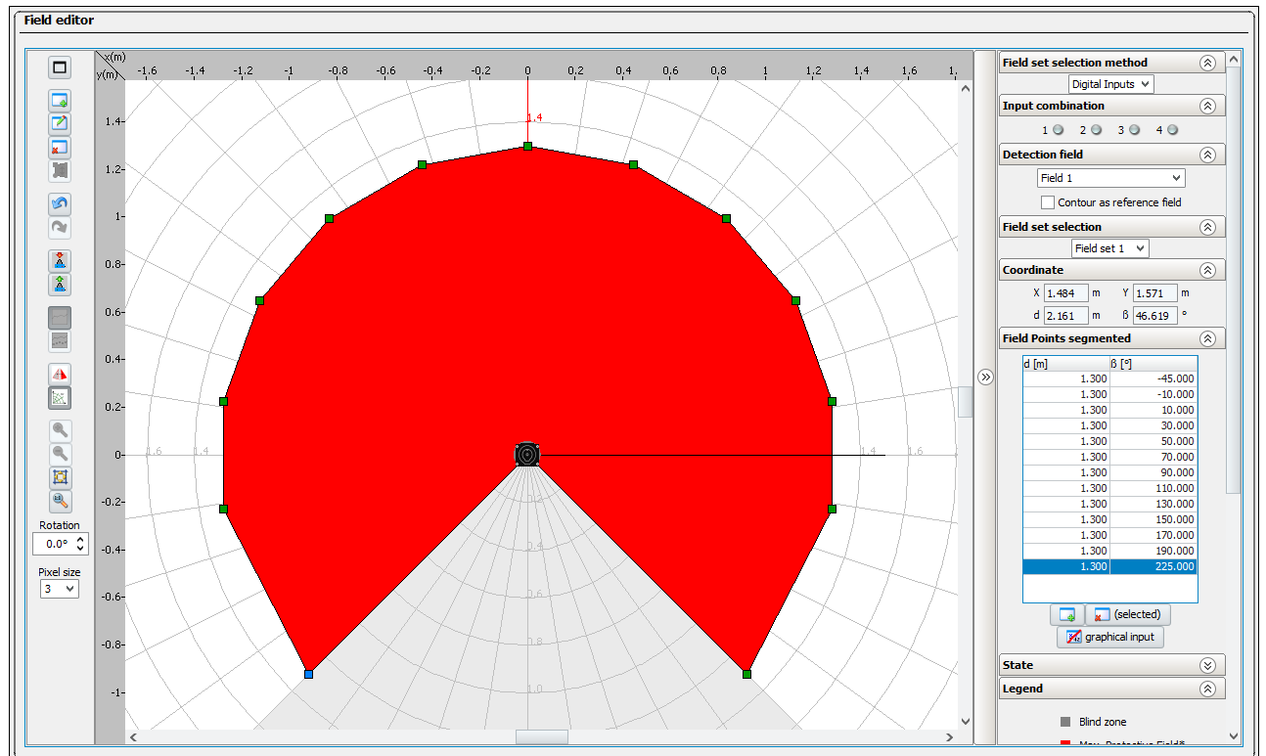Collapse the Field set selection method section

point(1208,63)
